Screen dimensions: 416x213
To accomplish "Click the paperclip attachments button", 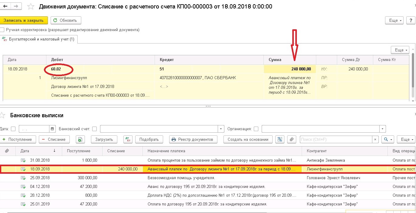I will click(291, 139).
